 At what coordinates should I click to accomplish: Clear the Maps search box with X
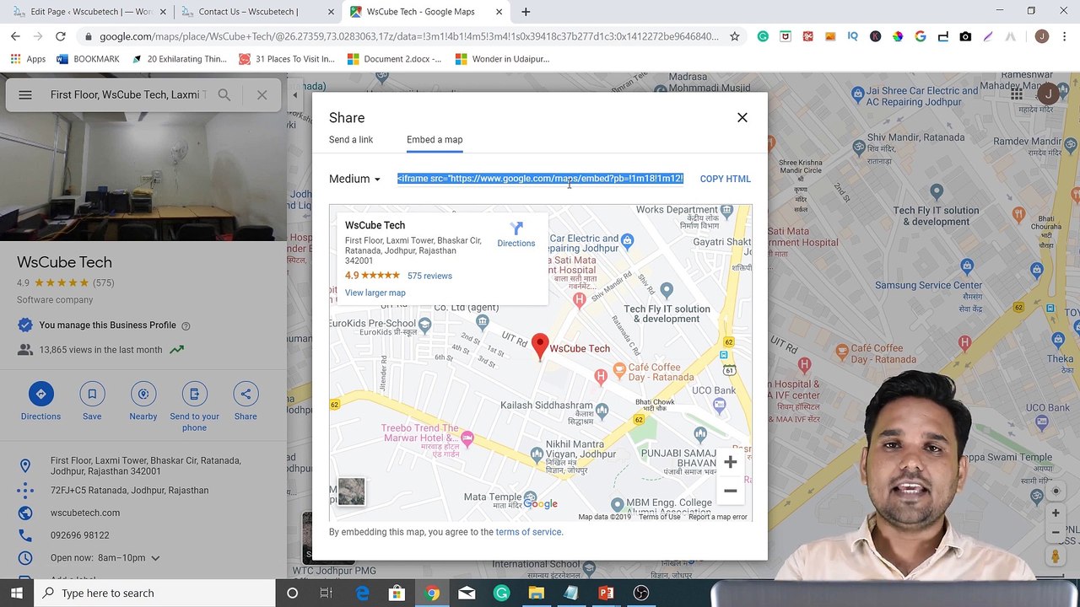(262, 94)
